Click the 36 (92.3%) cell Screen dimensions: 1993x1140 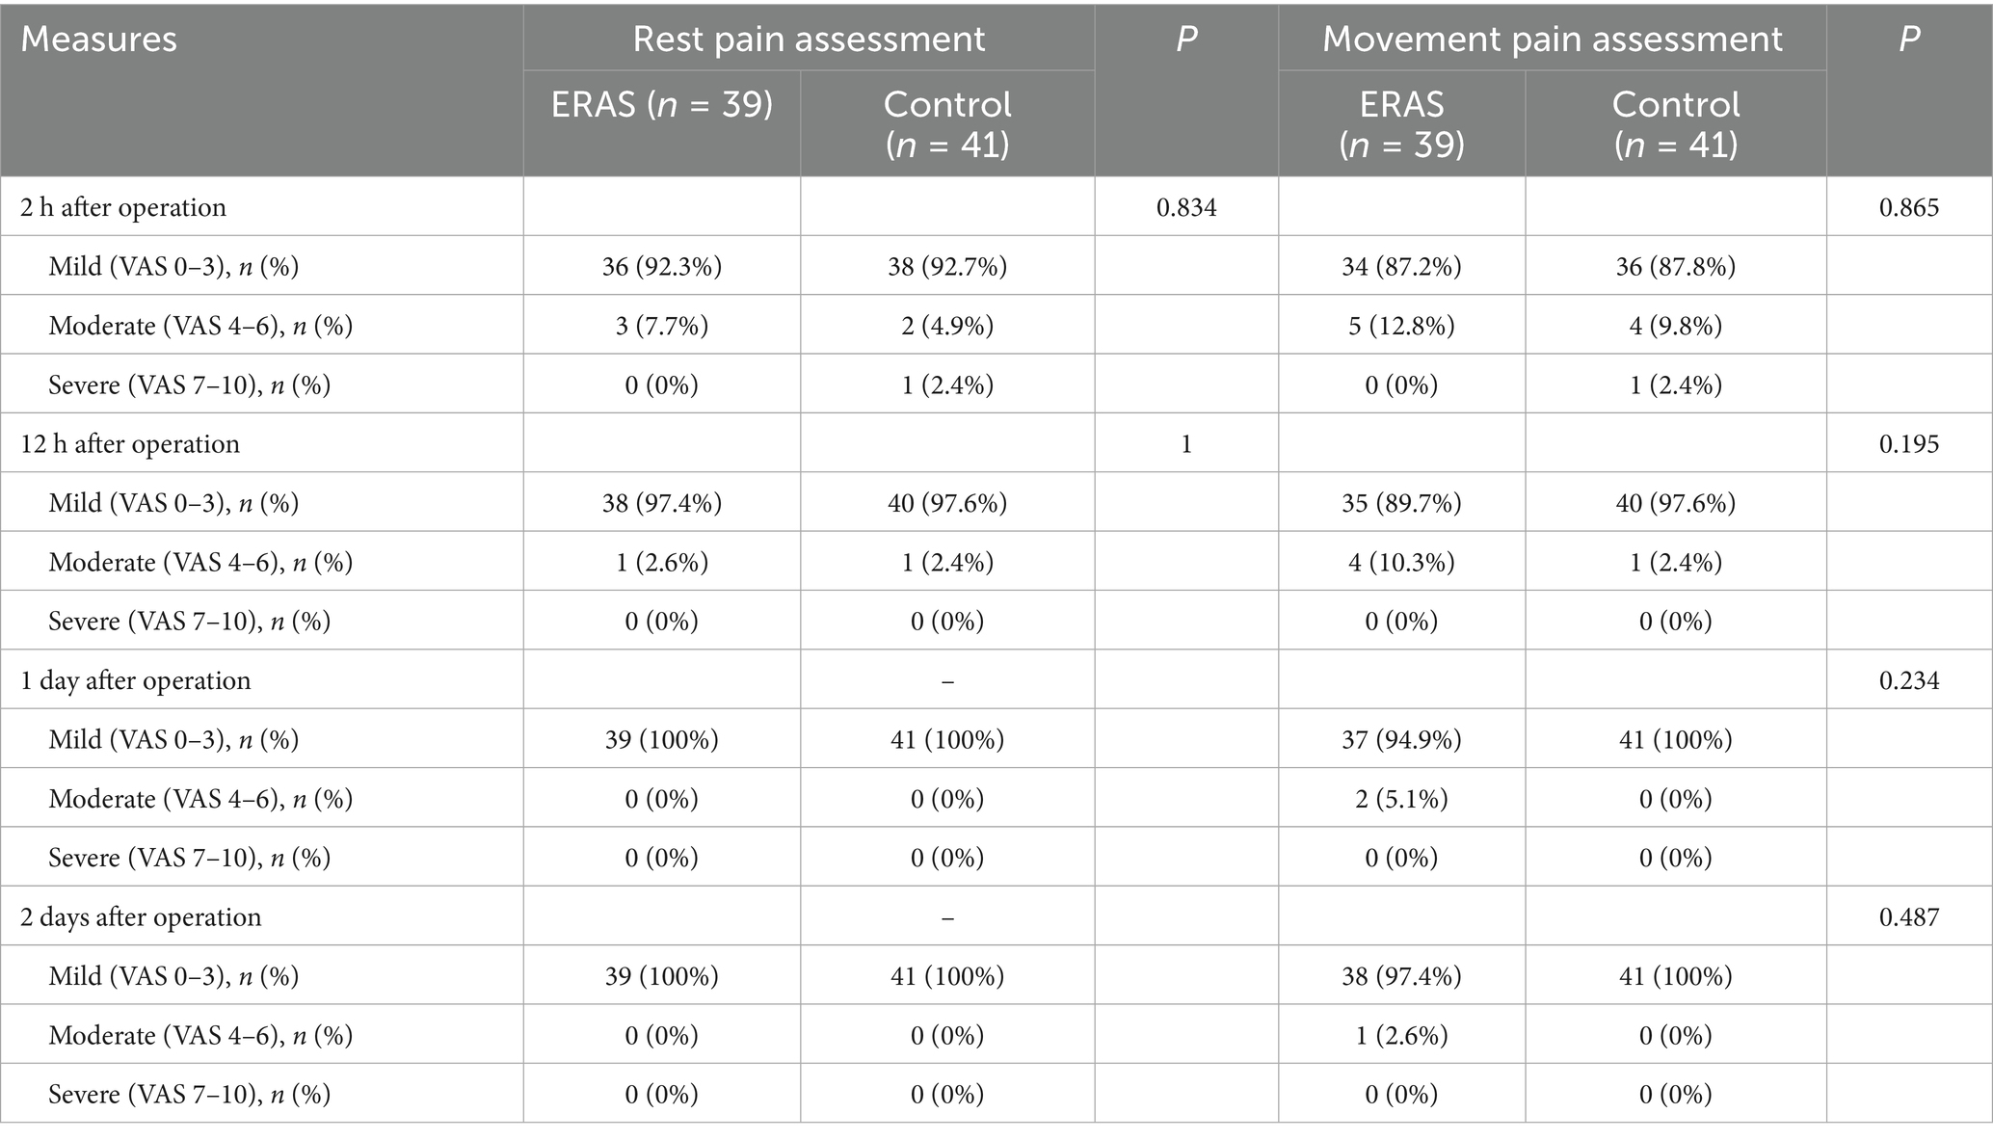pos(662,266)
